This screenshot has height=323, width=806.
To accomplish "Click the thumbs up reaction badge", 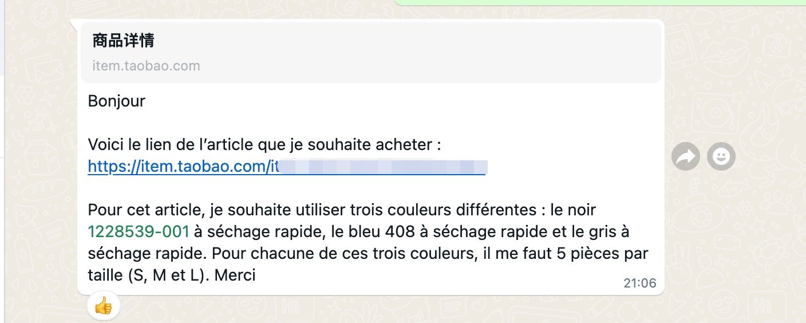I will [x=104, y=307].
